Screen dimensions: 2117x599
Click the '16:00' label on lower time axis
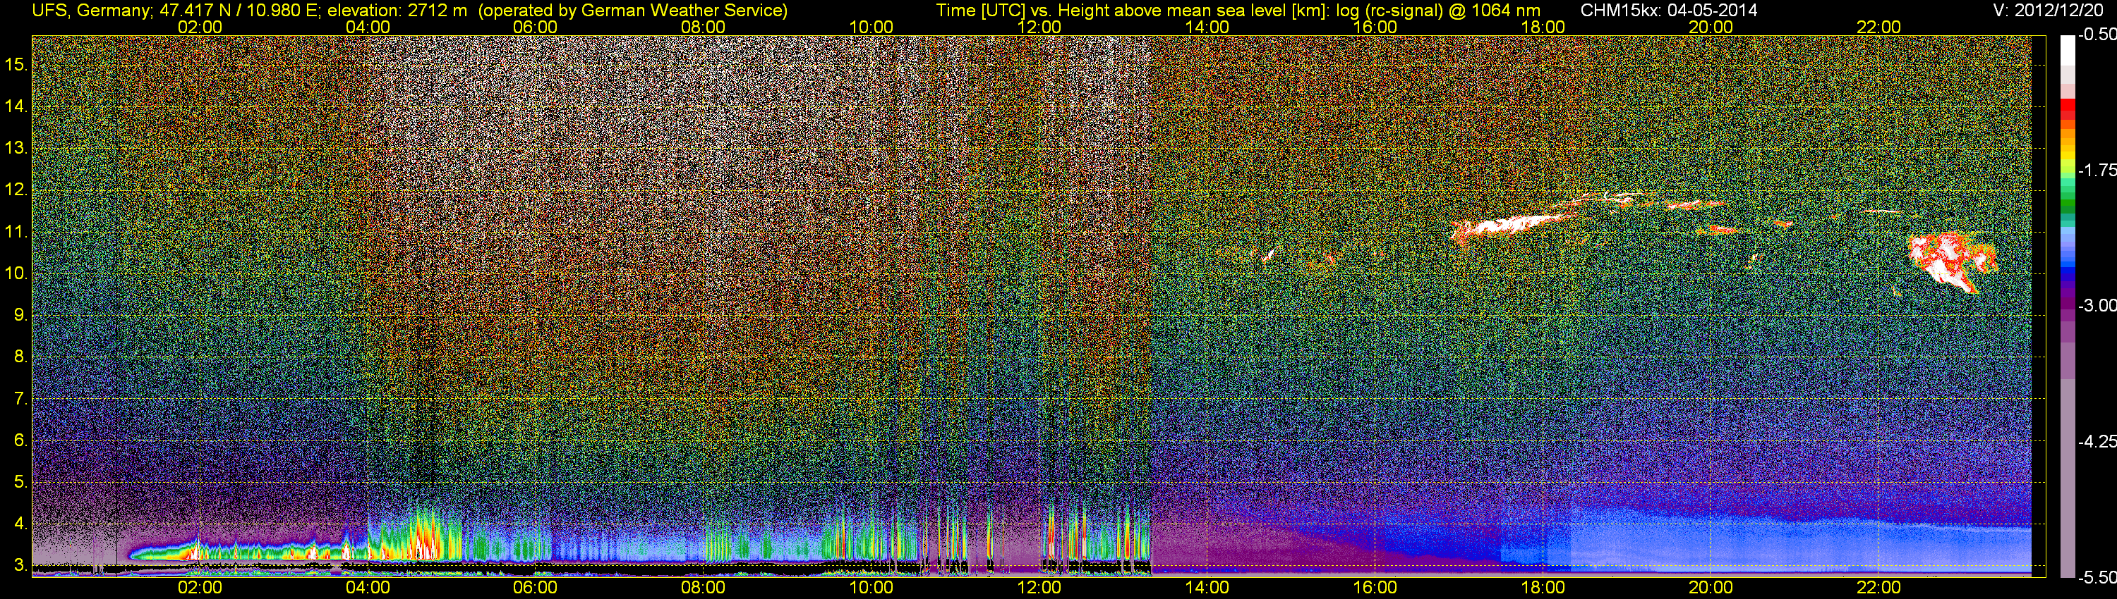1375,588
